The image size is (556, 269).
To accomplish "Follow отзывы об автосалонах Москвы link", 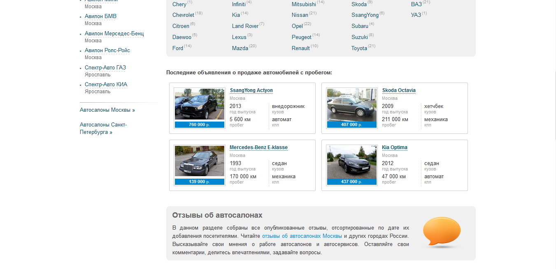I will point(302,236).
